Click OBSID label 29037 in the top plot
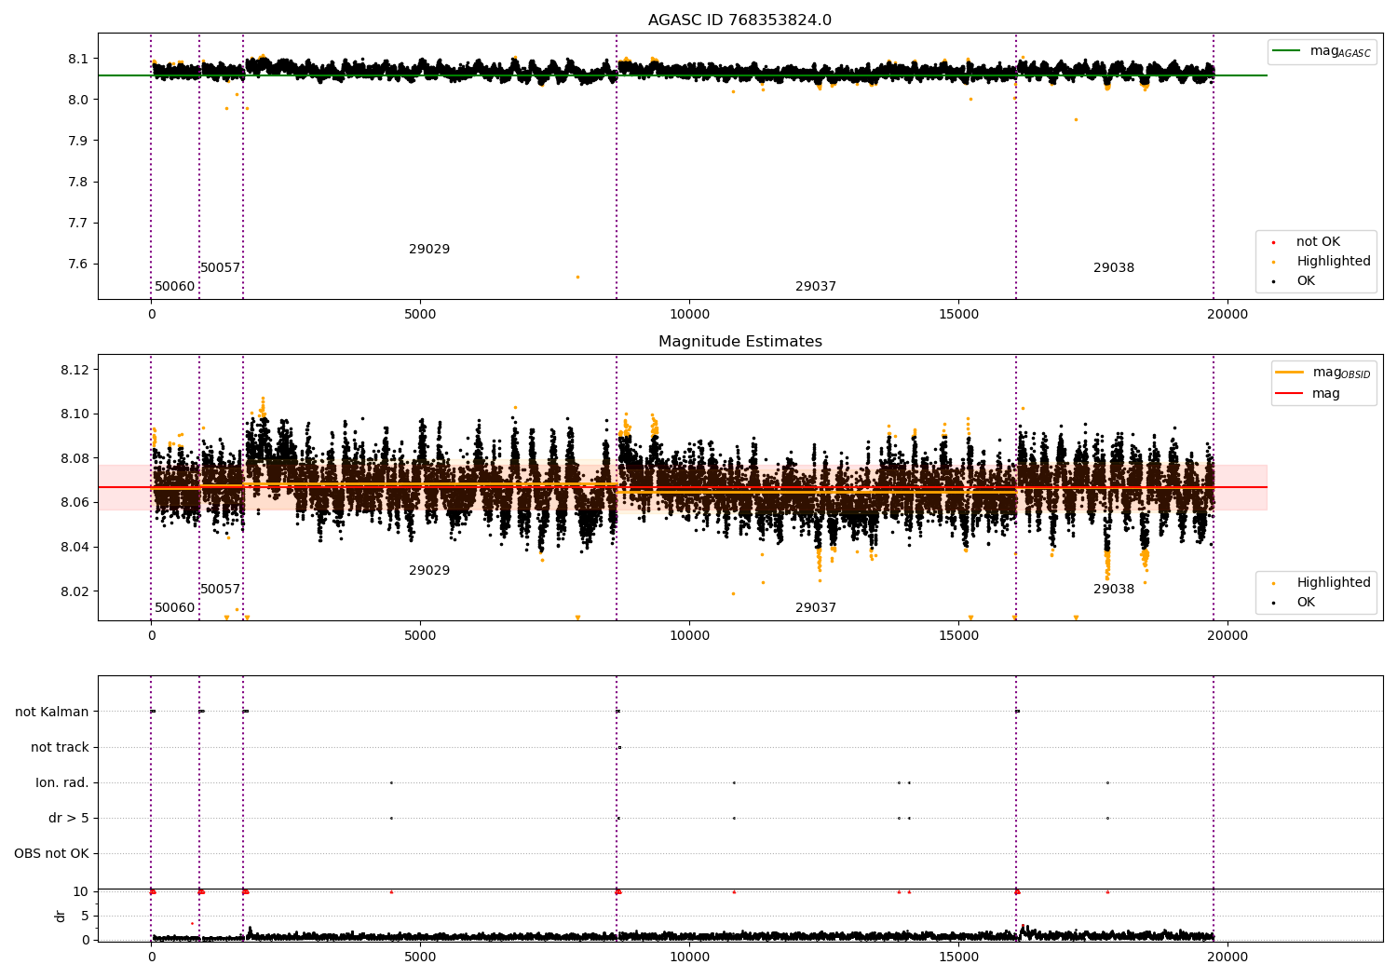The image size is (1397, 978). coord(816,287)
